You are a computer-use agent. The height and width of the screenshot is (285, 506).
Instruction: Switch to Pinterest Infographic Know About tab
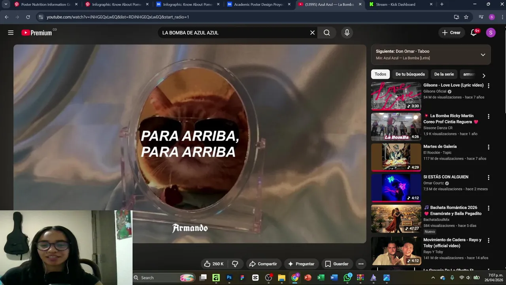pos(117,4)
